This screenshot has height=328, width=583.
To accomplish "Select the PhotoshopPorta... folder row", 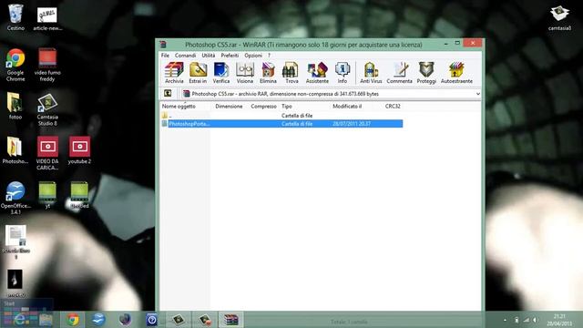I will 281,124.
